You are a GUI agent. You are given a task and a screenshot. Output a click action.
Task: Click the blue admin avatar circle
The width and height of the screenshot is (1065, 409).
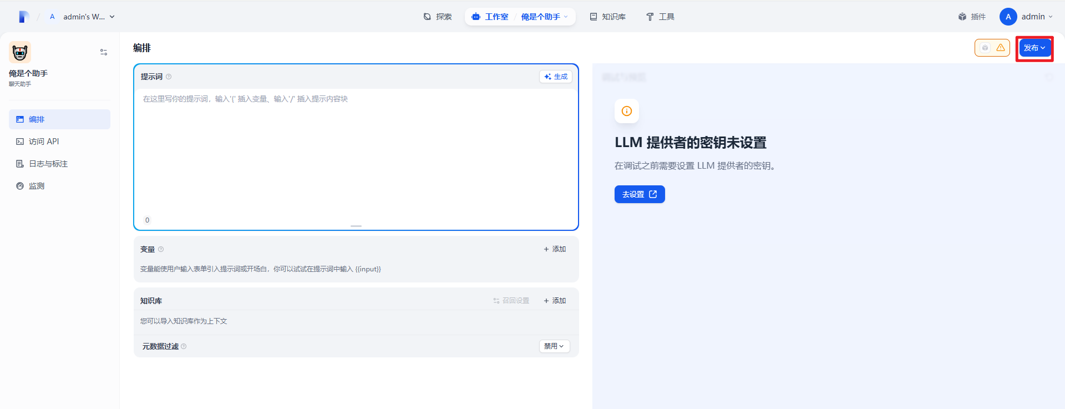coord(1008,17)
